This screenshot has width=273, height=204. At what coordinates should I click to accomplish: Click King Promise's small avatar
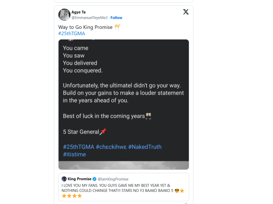click(64, 179)
